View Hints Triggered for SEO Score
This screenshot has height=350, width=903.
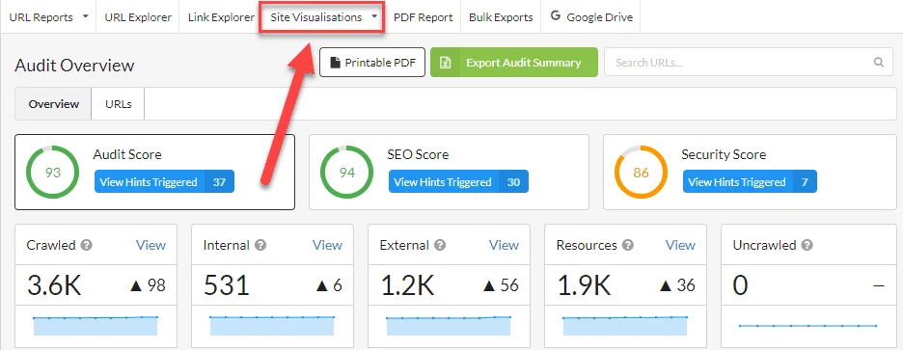click(x=458, y=182)
